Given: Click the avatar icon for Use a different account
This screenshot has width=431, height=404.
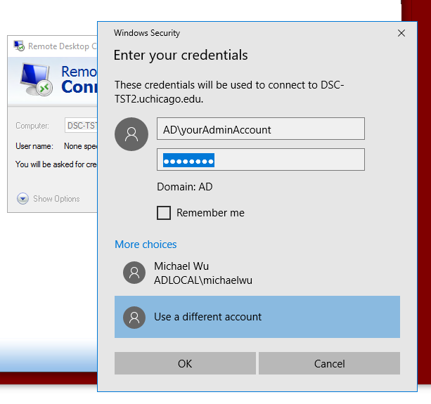Looking at the screenshot, I should tap(134, 317).
